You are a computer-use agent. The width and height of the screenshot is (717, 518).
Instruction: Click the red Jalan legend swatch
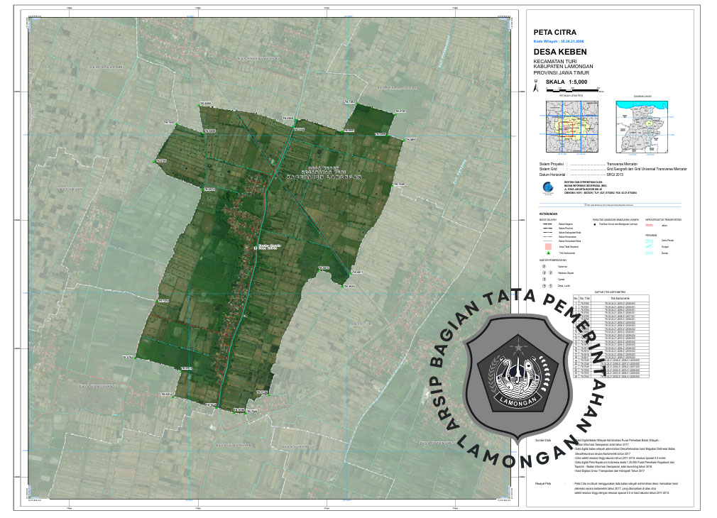point(650,224)
